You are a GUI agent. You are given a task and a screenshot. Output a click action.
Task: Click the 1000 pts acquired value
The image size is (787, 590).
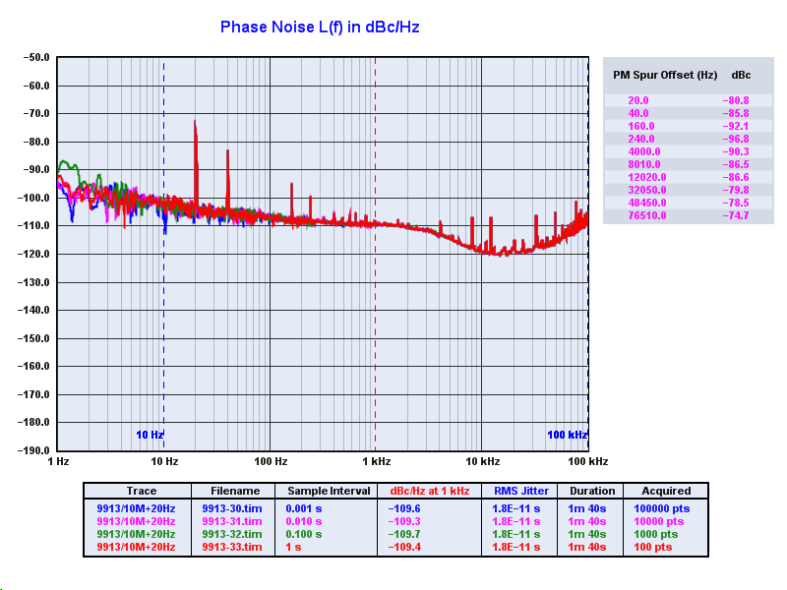656,534
